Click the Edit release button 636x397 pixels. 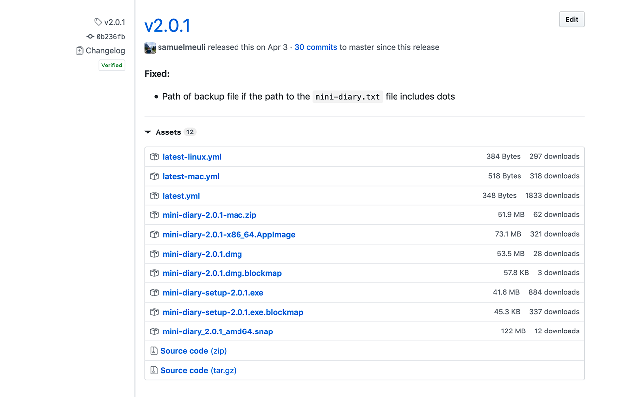coord(572,19)
